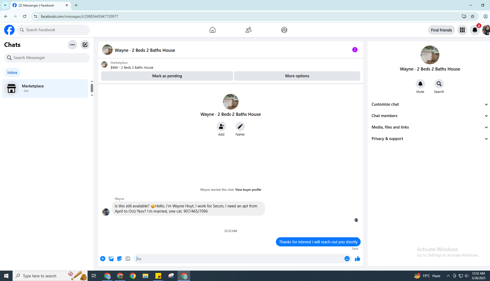Open the $960 2 Beds 2 Baths listing link

(x=132, y=67)
